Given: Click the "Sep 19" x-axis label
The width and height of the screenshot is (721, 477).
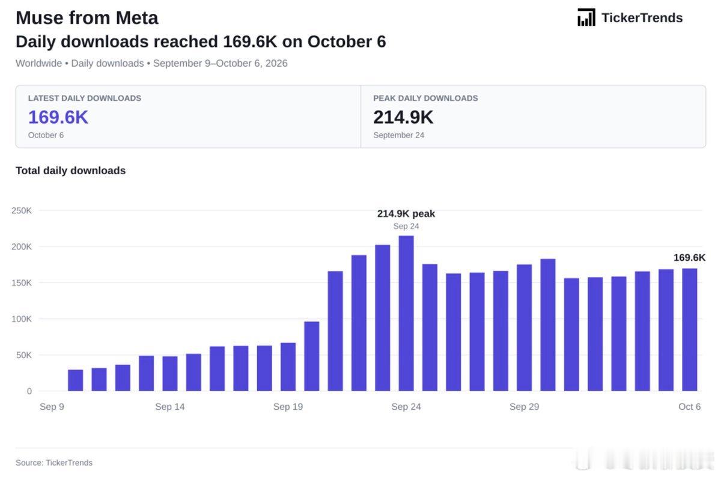Looking at the screenshot, I should click(288, 407).
